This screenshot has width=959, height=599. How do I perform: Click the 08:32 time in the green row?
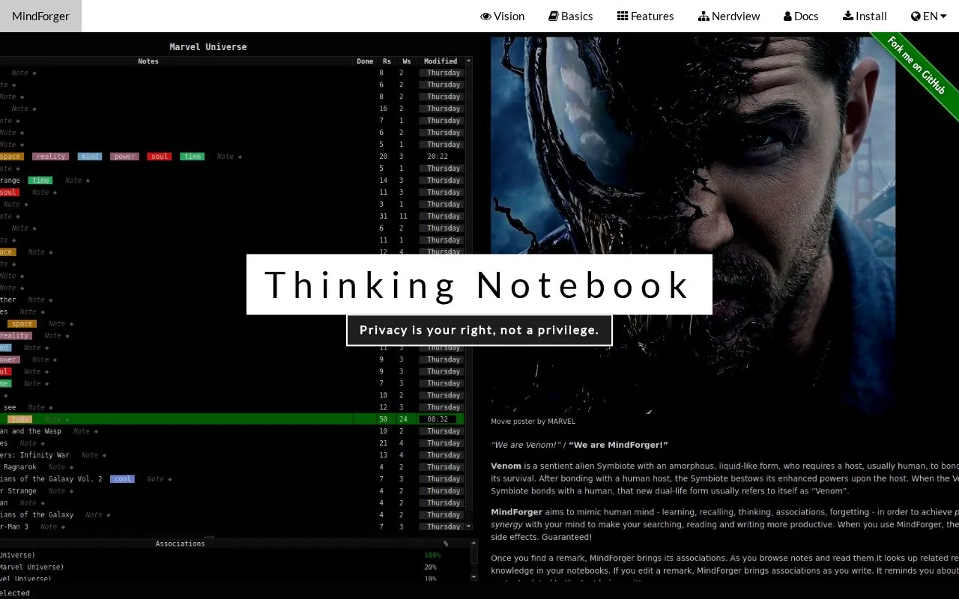coord(438,419)
